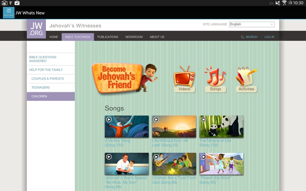Open the Site Language dropdown
Image resolution: width=306 pixels, height=191 pixels.
[x=251, y=25]
